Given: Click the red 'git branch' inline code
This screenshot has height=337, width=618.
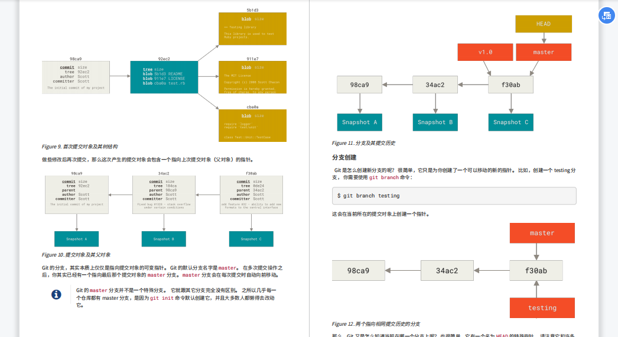Looking at the screenshot, I should pyautogui.click(x=384, y=177).
